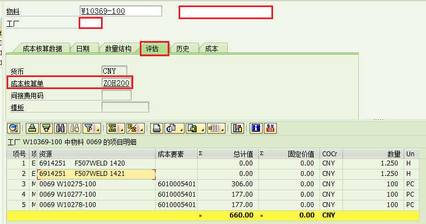Apply Subtotals with the double-sigma icon
This screenshot has width=426, height=224.
(132, 128)
